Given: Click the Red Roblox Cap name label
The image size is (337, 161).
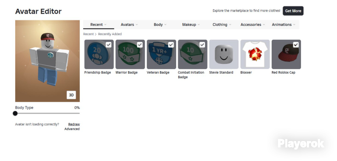Looking at the screenshot, I should (284, 72).
